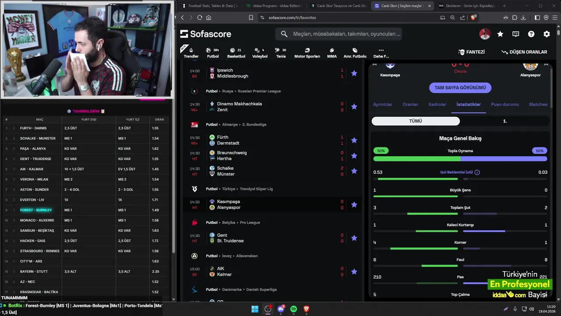Toggle favorite star for Ipswich - Middlesbrough
Image resolution: width=561 pixels, height=316 pixels.
coord(354,73)
